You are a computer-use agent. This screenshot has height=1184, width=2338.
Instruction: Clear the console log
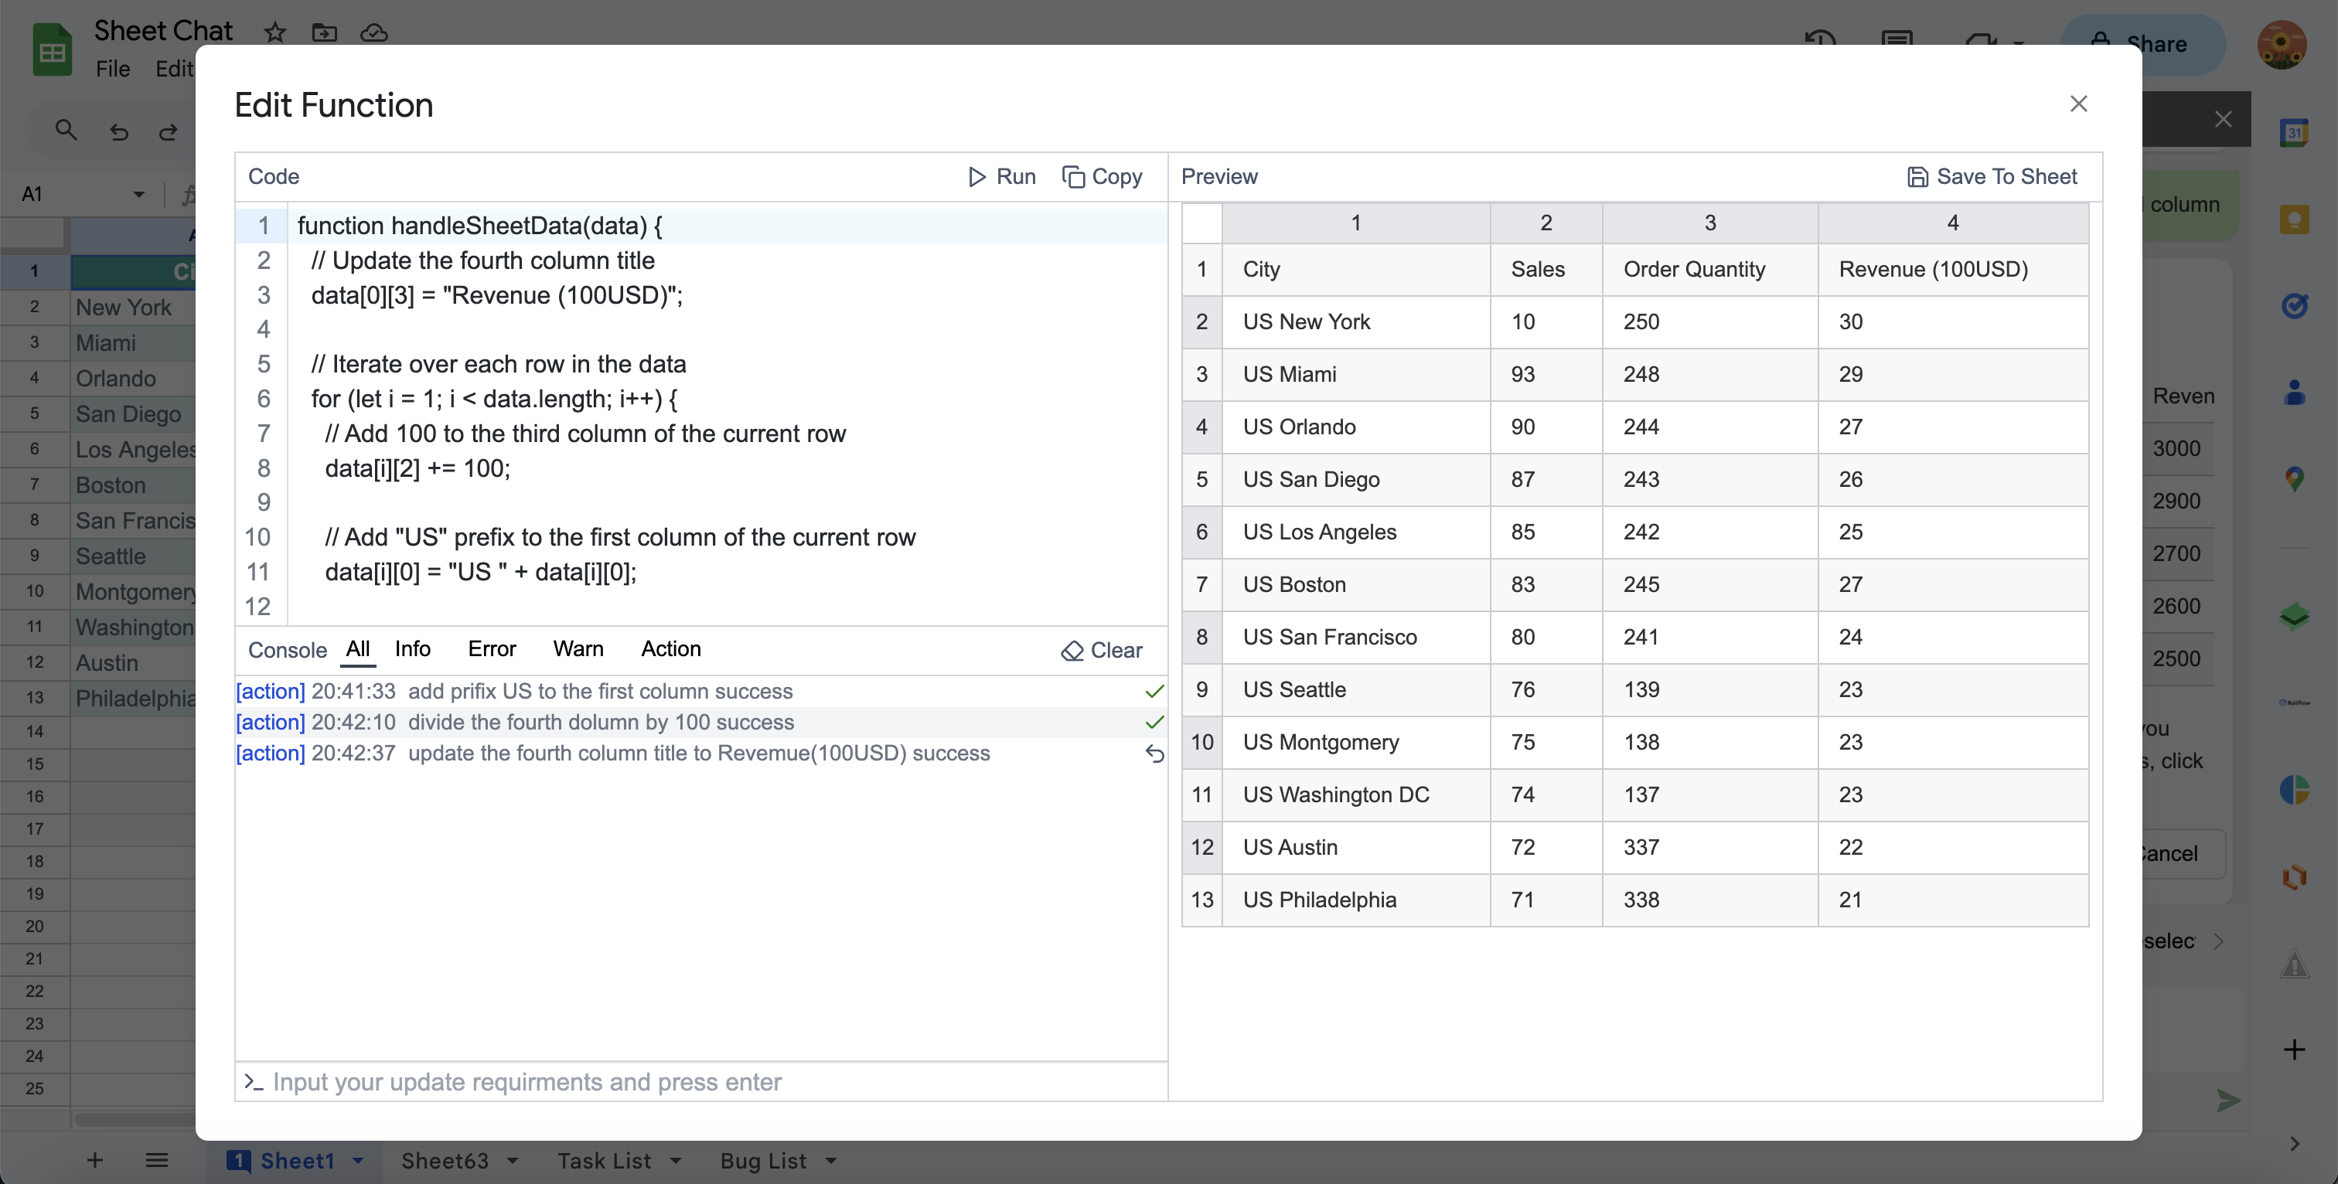(x=1102, y=651)
